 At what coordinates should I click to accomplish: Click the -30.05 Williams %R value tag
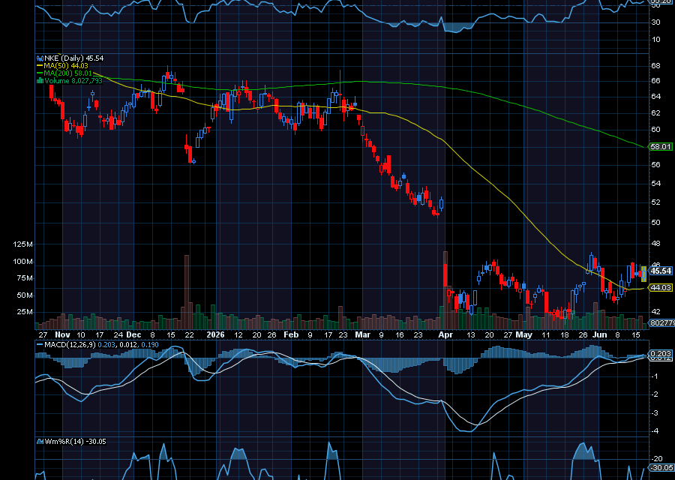(661, 468)
